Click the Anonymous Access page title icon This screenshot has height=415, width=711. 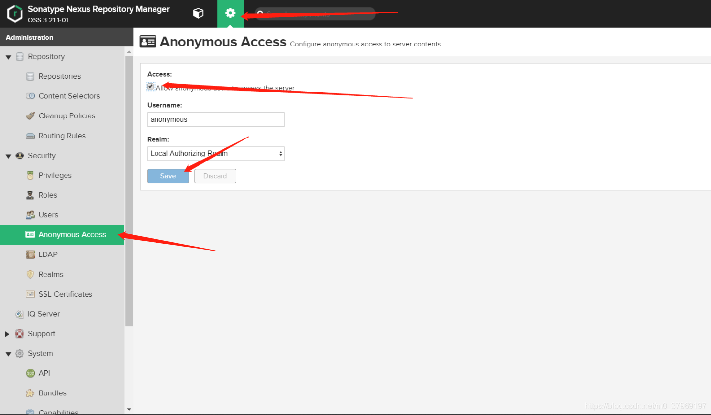point(148,42)
